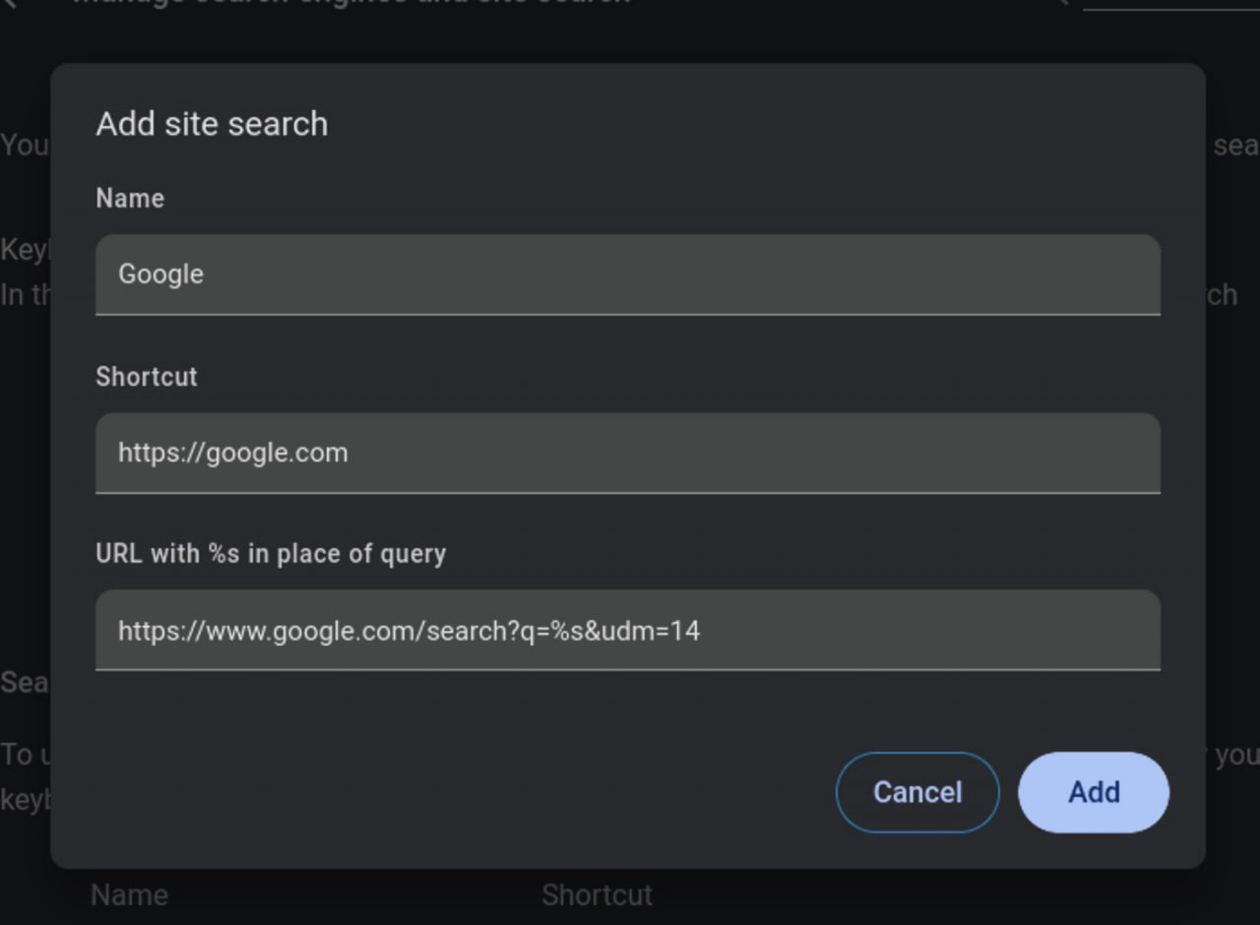Focus the Name field containing Google
The image size is (1260, 925).
coord(628,275)
